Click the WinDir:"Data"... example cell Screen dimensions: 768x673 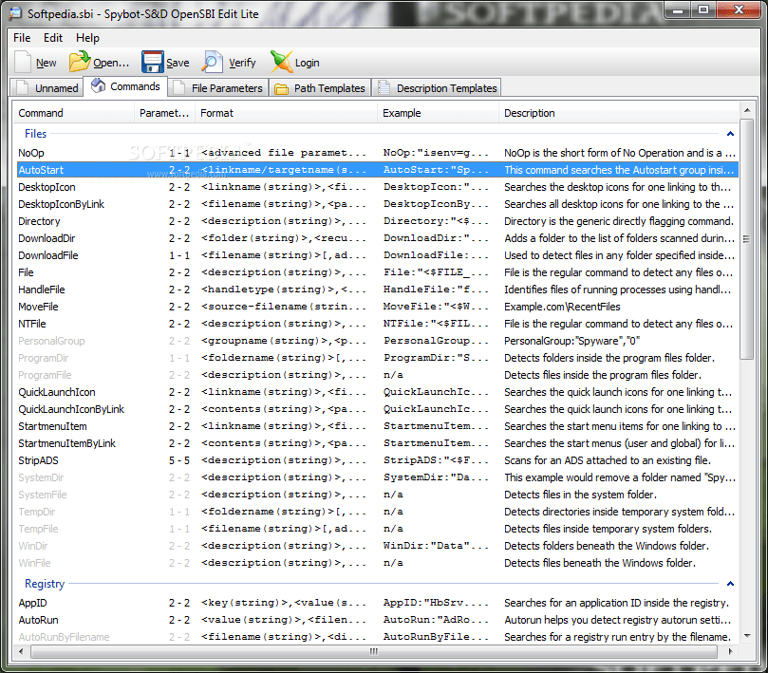pyautogui.click(x=436, y=546)
